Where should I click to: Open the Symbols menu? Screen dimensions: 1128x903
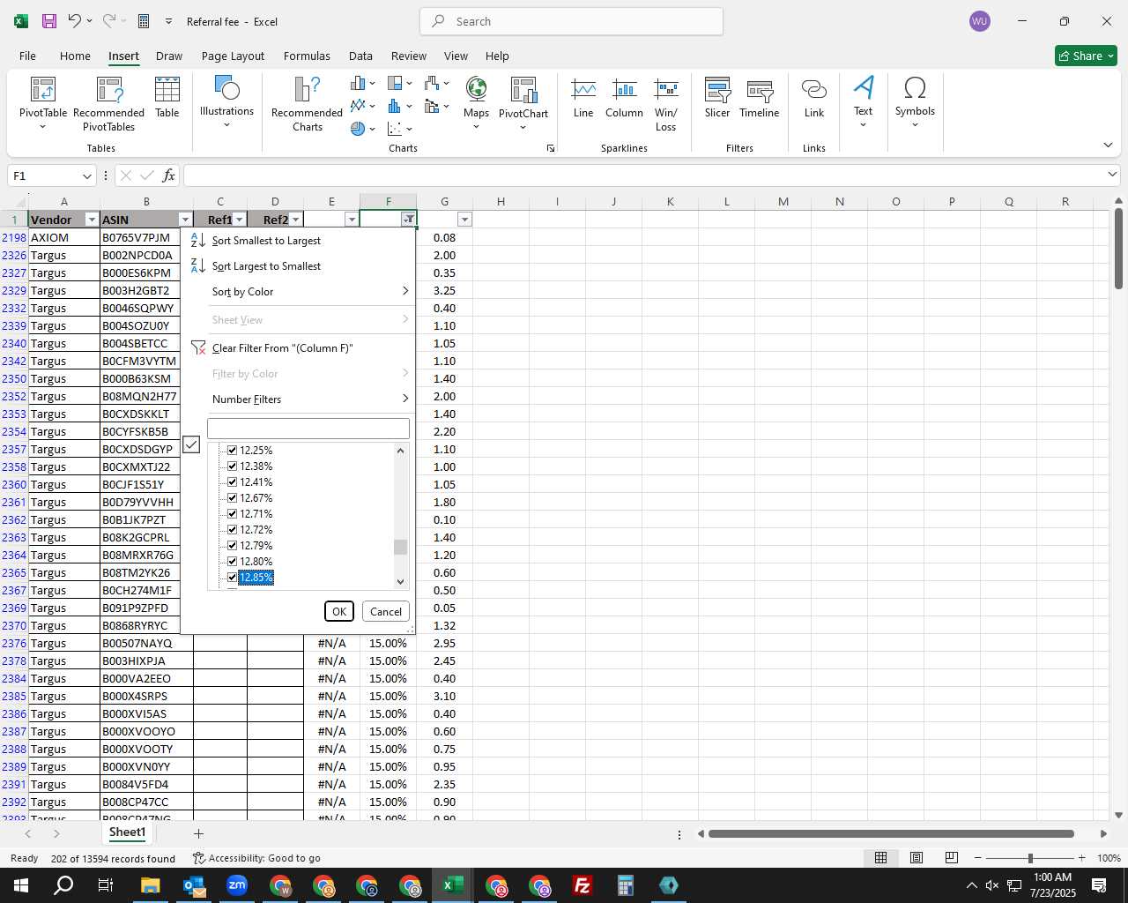(915, 102)
